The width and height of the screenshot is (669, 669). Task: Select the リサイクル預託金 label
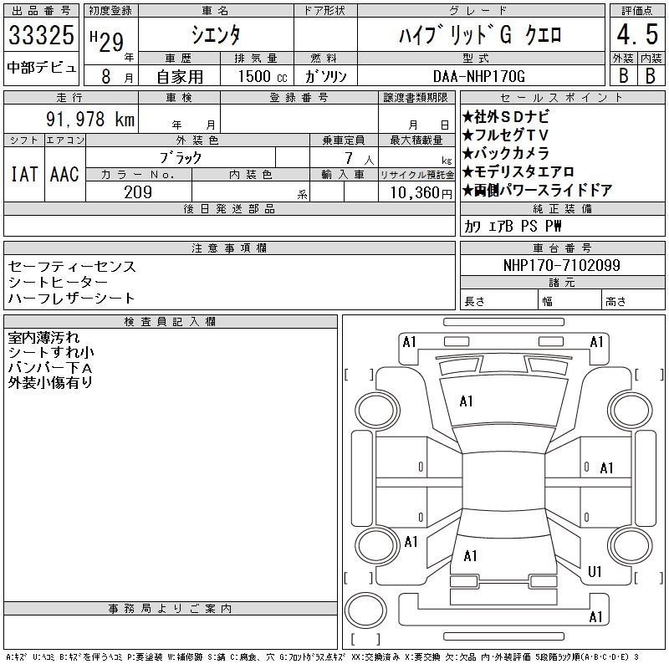click(416, 175)
